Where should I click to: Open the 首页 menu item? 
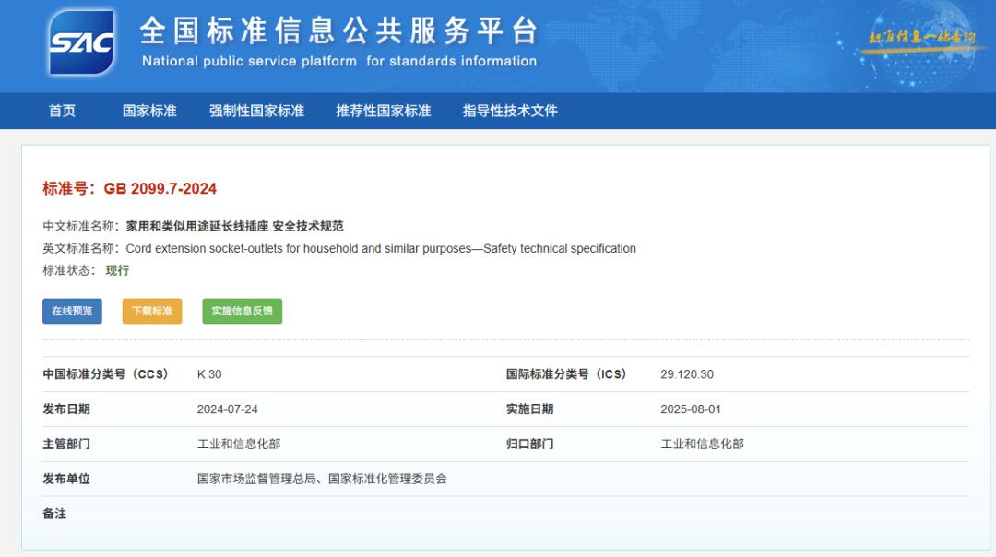63,111
